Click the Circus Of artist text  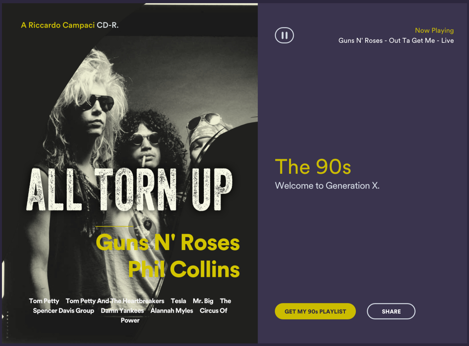pyautogui.click(x=213, y=311)
